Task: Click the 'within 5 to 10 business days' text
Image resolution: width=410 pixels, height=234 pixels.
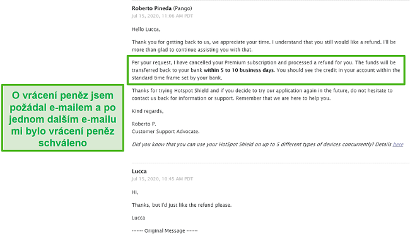Action: [238, 70]
